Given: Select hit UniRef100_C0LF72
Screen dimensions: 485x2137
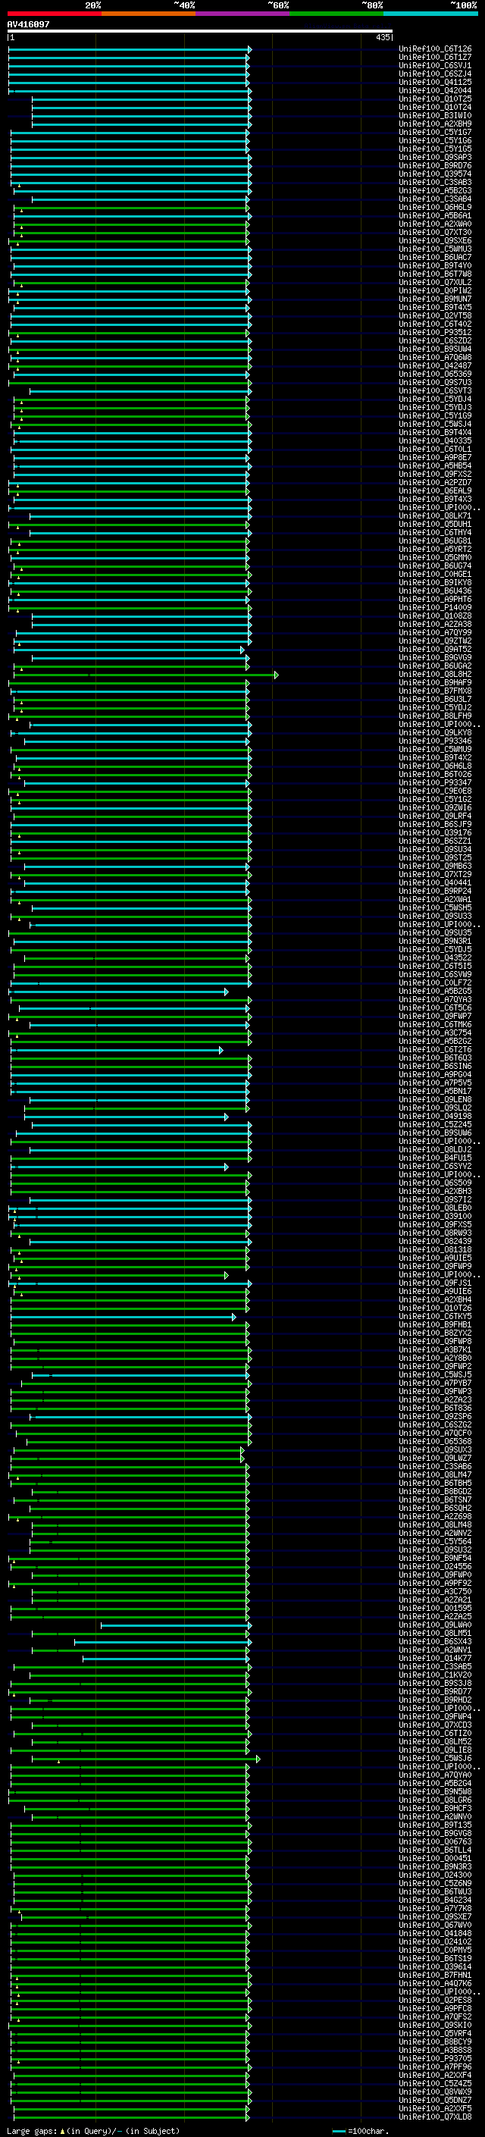Looking at the screenshot, I should 435,982.
